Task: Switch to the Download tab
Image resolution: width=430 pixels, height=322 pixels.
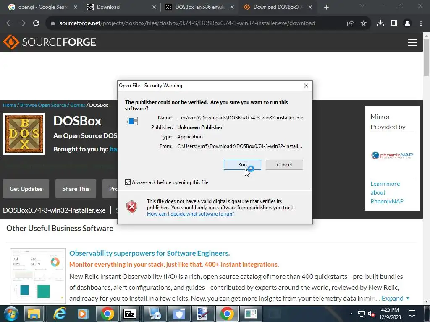Action: [x=121, y=7]
